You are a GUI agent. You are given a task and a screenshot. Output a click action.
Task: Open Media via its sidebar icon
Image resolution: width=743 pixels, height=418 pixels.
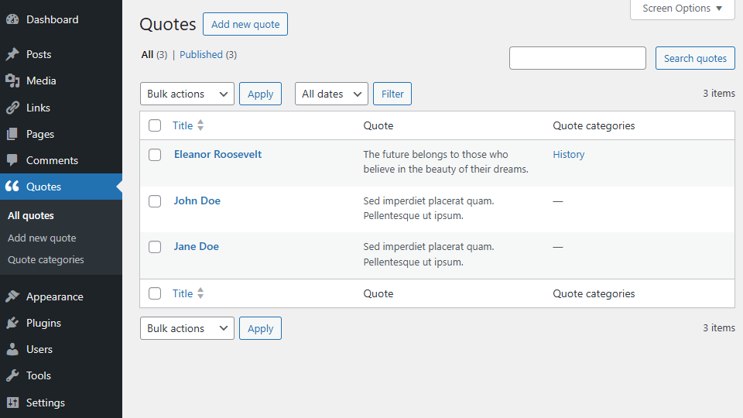tap(12, 81)
